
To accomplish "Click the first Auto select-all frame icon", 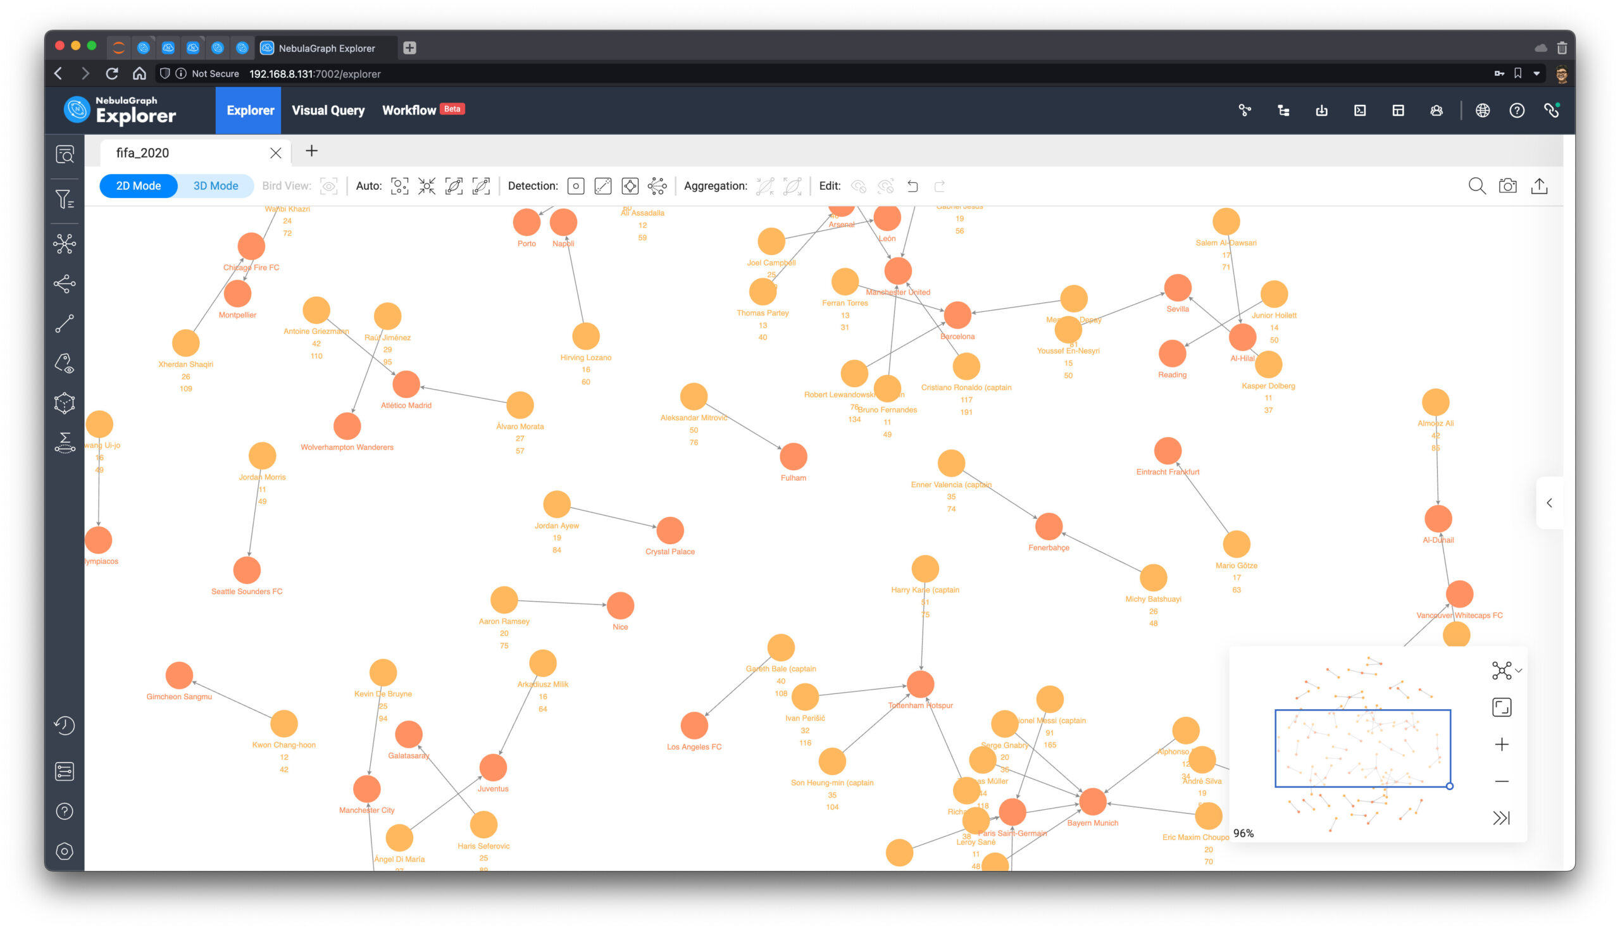I will point(399,186).
